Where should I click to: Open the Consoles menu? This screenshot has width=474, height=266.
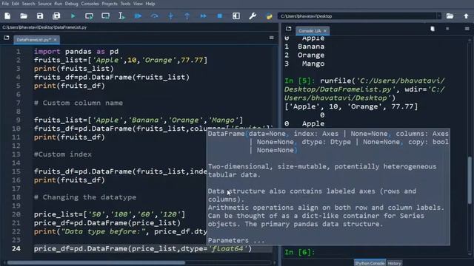[90, 4]
